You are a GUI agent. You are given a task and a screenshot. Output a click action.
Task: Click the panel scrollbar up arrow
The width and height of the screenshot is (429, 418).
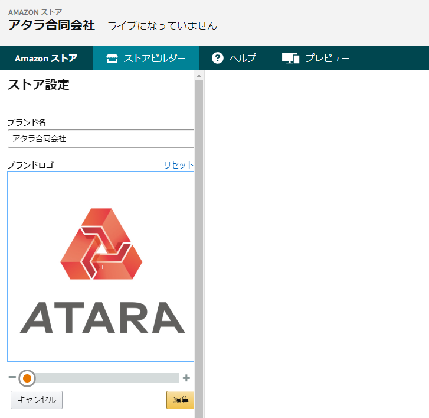pos(199,76)
